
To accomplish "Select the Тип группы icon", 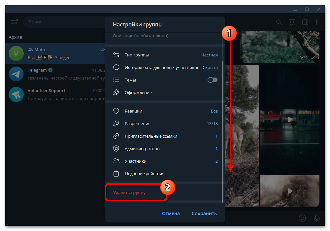I will 116,55.
